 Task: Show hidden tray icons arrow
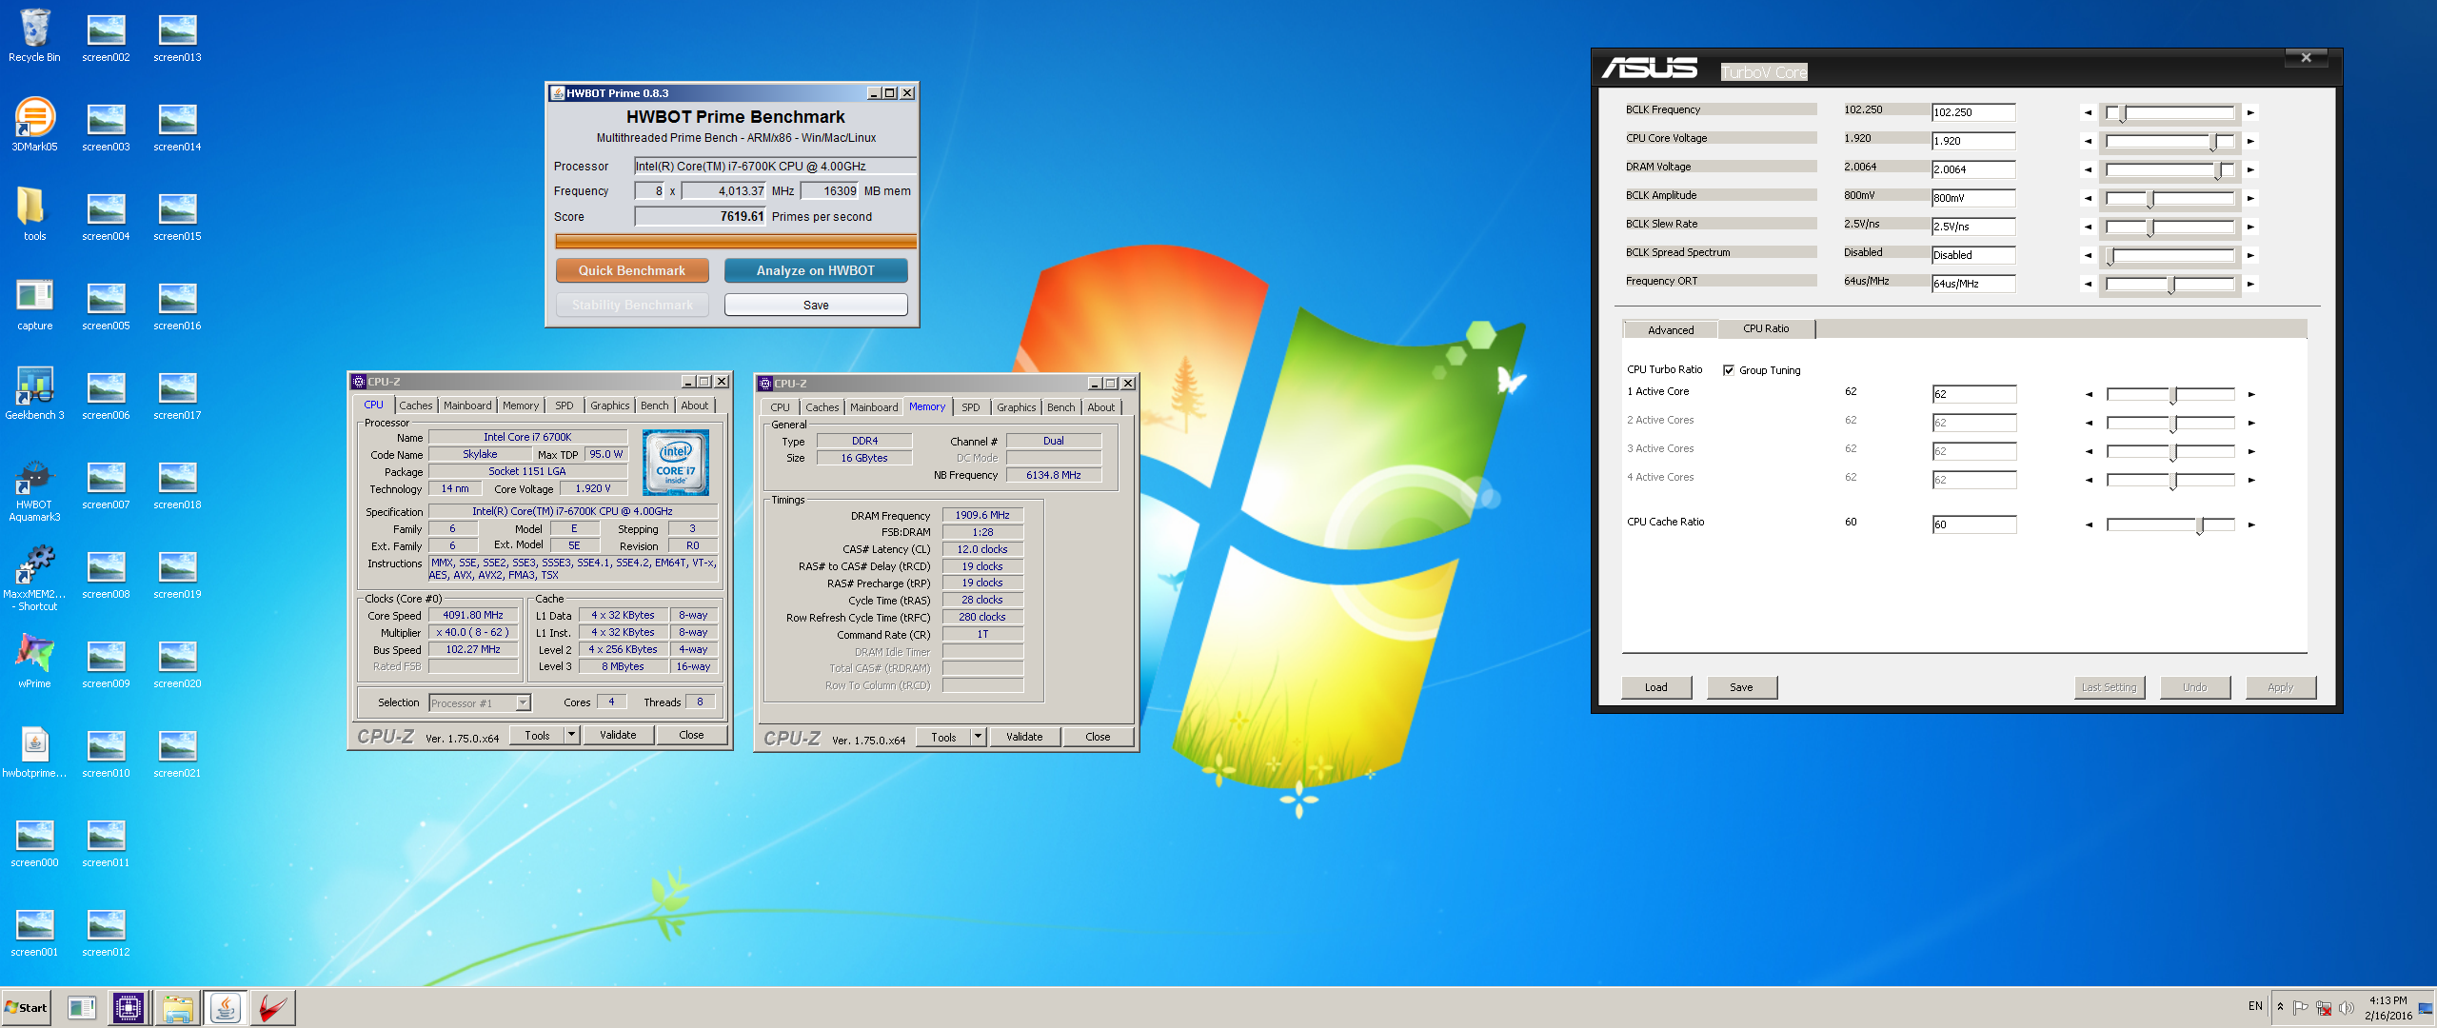coord(2280,1007)
